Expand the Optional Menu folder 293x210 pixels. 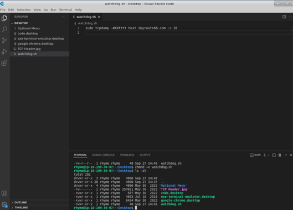coord(29,28)
